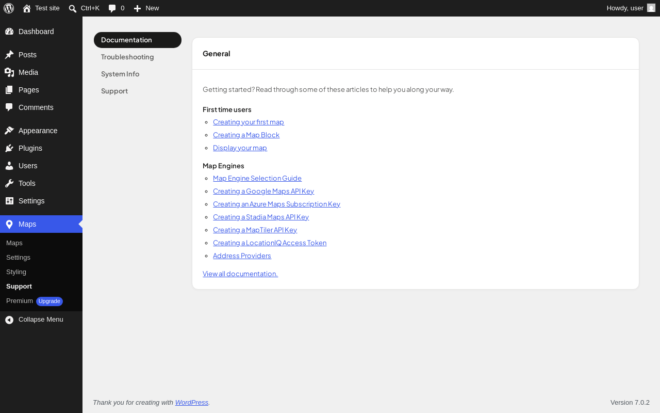The width and height of the screenshot is (660, 413).
Task: Select the Documentation tab
Action: coord(138,40)
